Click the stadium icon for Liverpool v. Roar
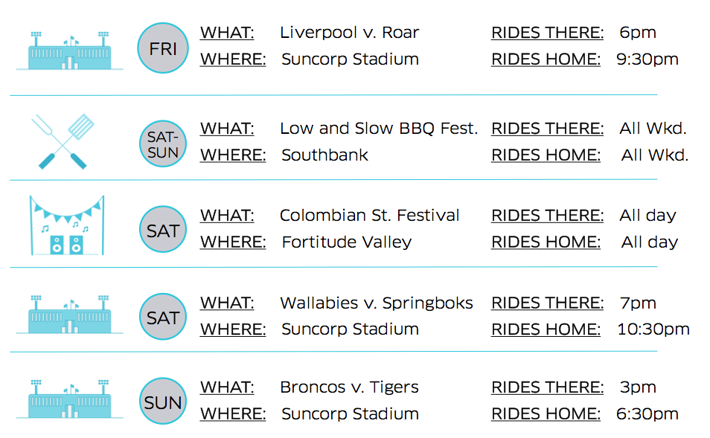710x438 pixels. pyautogui.click(x=69, y=51)
